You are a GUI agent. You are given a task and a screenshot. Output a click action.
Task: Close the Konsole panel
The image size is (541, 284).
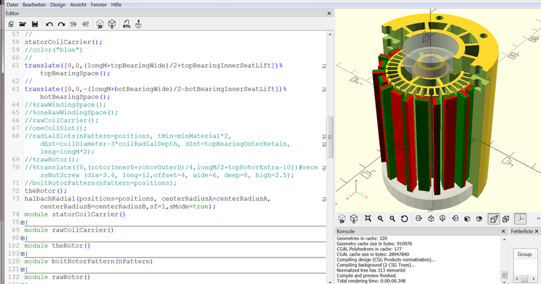click(x=504, y=231)
